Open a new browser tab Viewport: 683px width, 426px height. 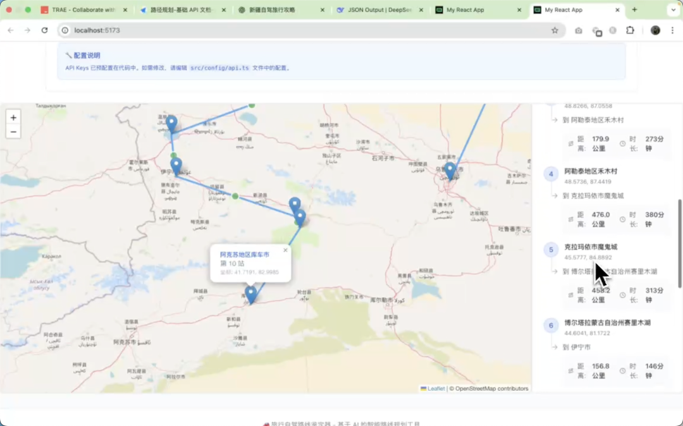[x=634, y=10]
